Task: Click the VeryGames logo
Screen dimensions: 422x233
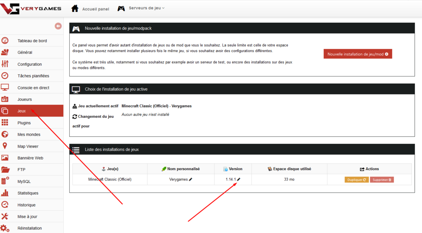Action: tap(31, 8)
